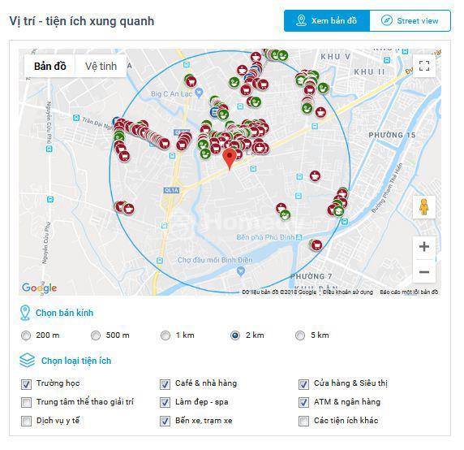The height and width of the screenshot is (450, 464).
Task: Zoom out with the map minus icon
Action: point(424,271)
